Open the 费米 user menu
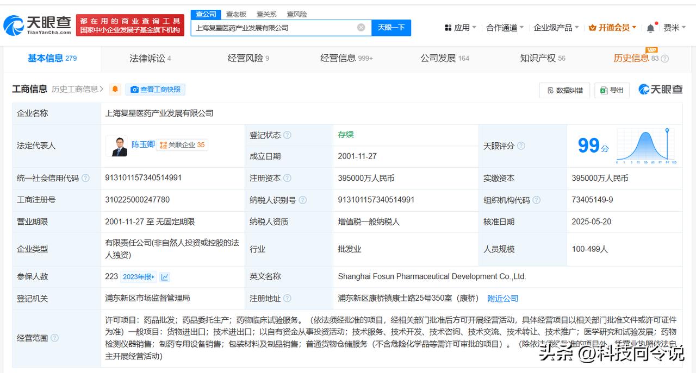Viewport: 696px width, 373px height. 674,28
